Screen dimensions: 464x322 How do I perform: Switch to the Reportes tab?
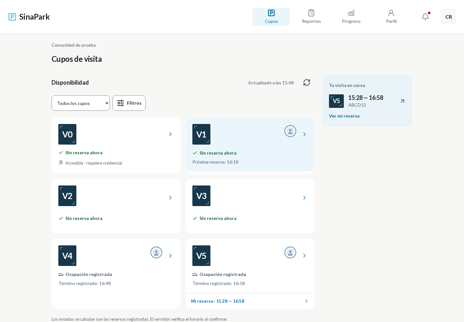(x=311, y=17)
